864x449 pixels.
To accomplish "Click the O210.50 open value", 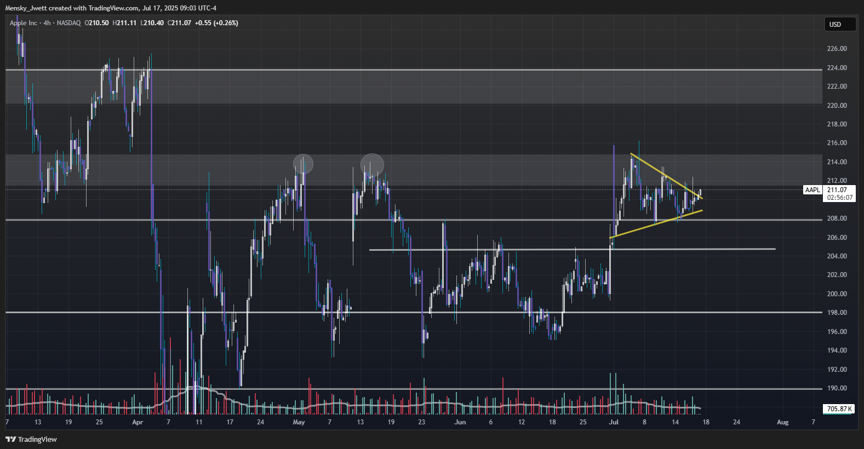I will (96, 23).
